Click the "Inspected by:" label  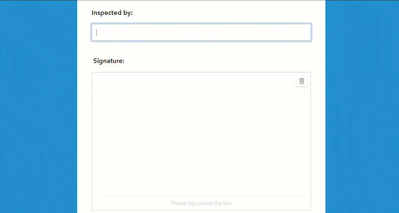pyautogui.click(x=112, y=13)
